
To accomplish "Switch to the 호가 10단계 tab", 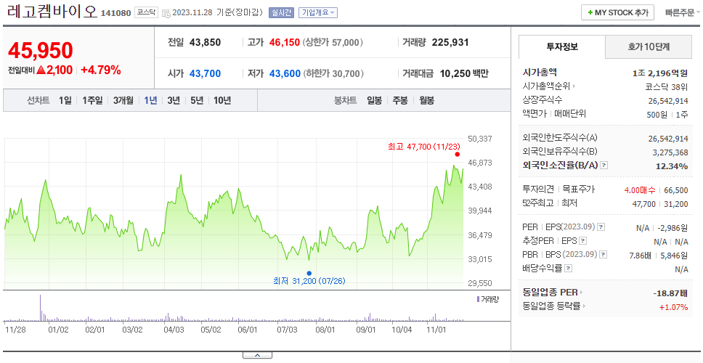I will pyautogui.click(x=649, y=46).
